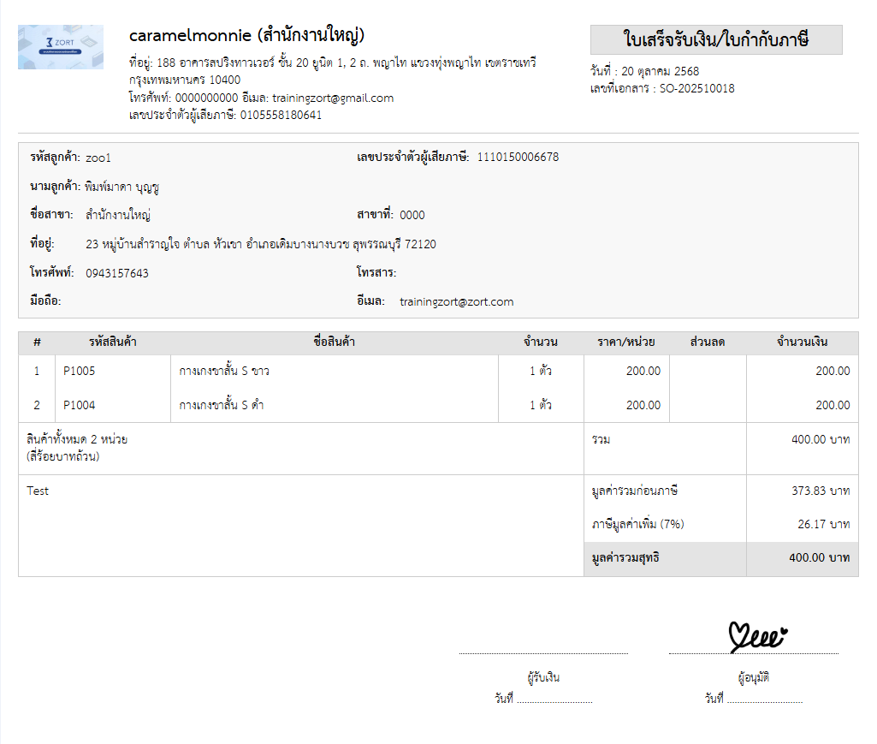877x744 pixels.
Task: Click the จำนวนเงิน column header
Action: [802, 342]
